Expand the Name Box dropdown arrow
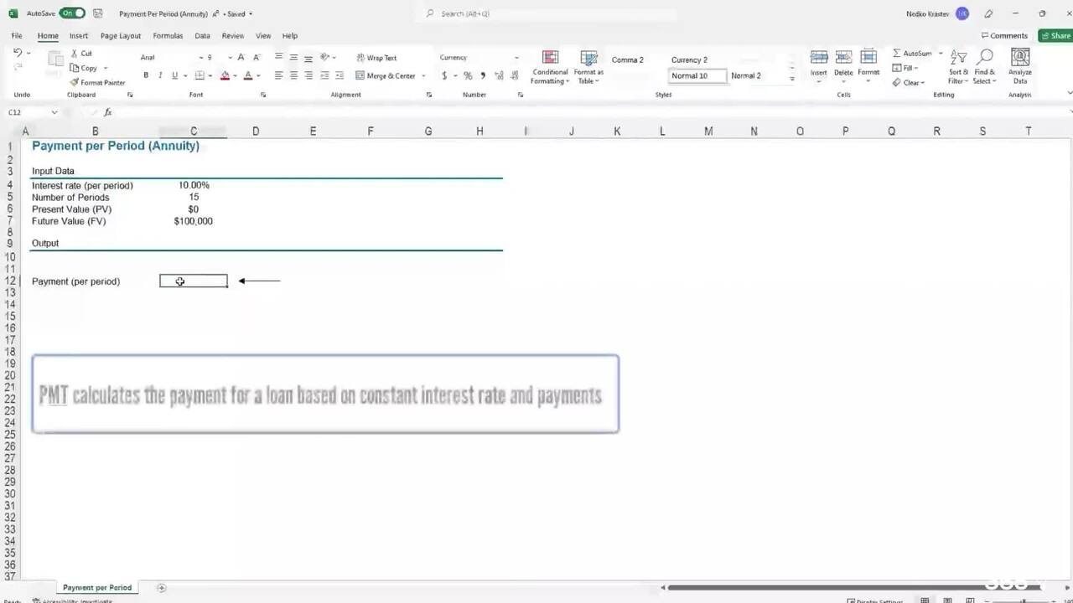Viewport: 1073px width, 603px height. point(54,112)
